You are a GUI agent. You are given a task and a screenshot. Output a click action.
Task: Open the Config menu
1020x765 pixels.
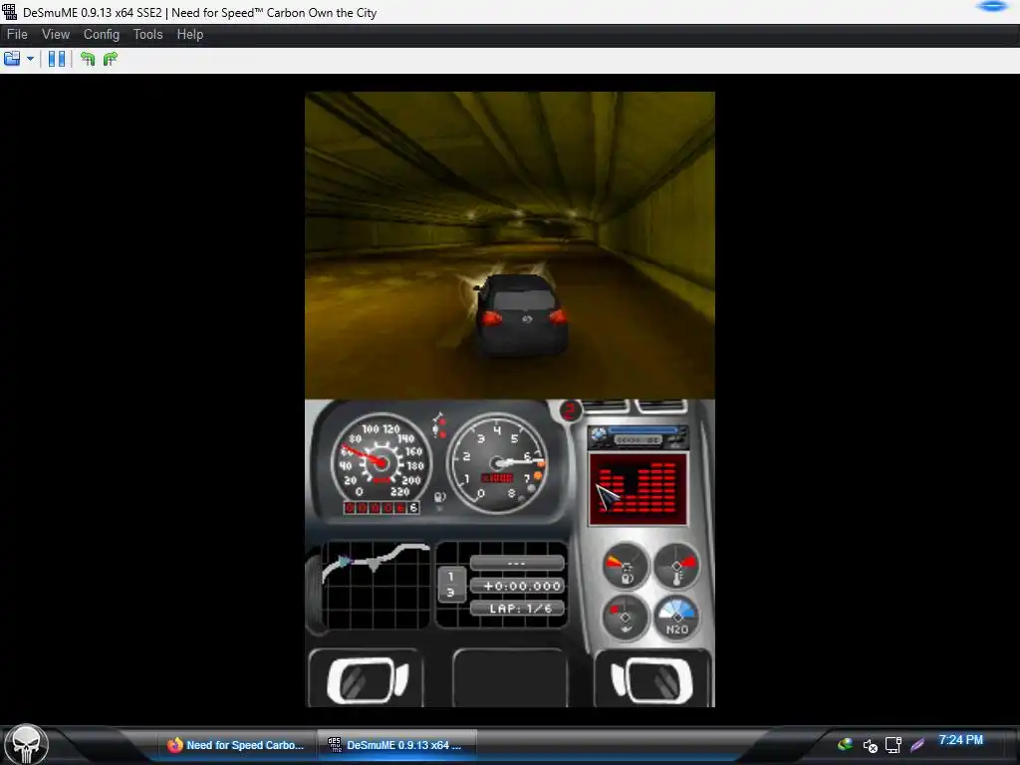coord(102,35)
